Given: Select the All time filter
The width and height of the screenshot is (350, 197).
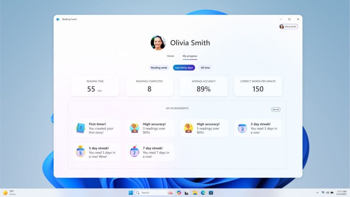Looking at the screenshot, I should click(x=205, y=68).
